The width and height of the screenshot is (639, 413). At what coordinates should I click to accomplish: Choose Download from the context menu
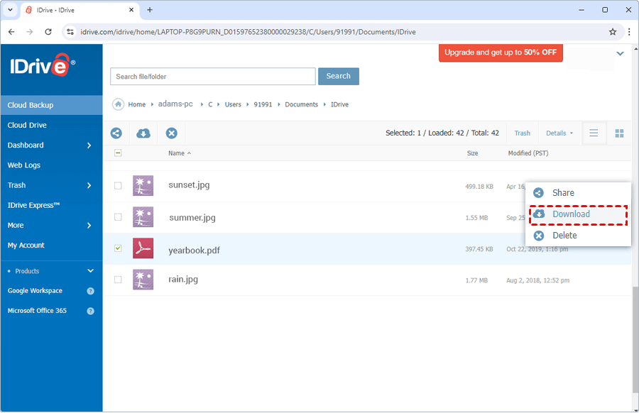[571, 214]
